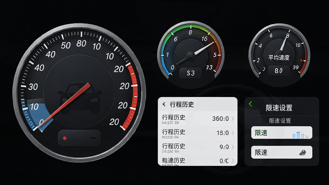
Task: Open the chevron on the bottom 0.0 row
Action: pyautogui.click(x=233, y=161)
